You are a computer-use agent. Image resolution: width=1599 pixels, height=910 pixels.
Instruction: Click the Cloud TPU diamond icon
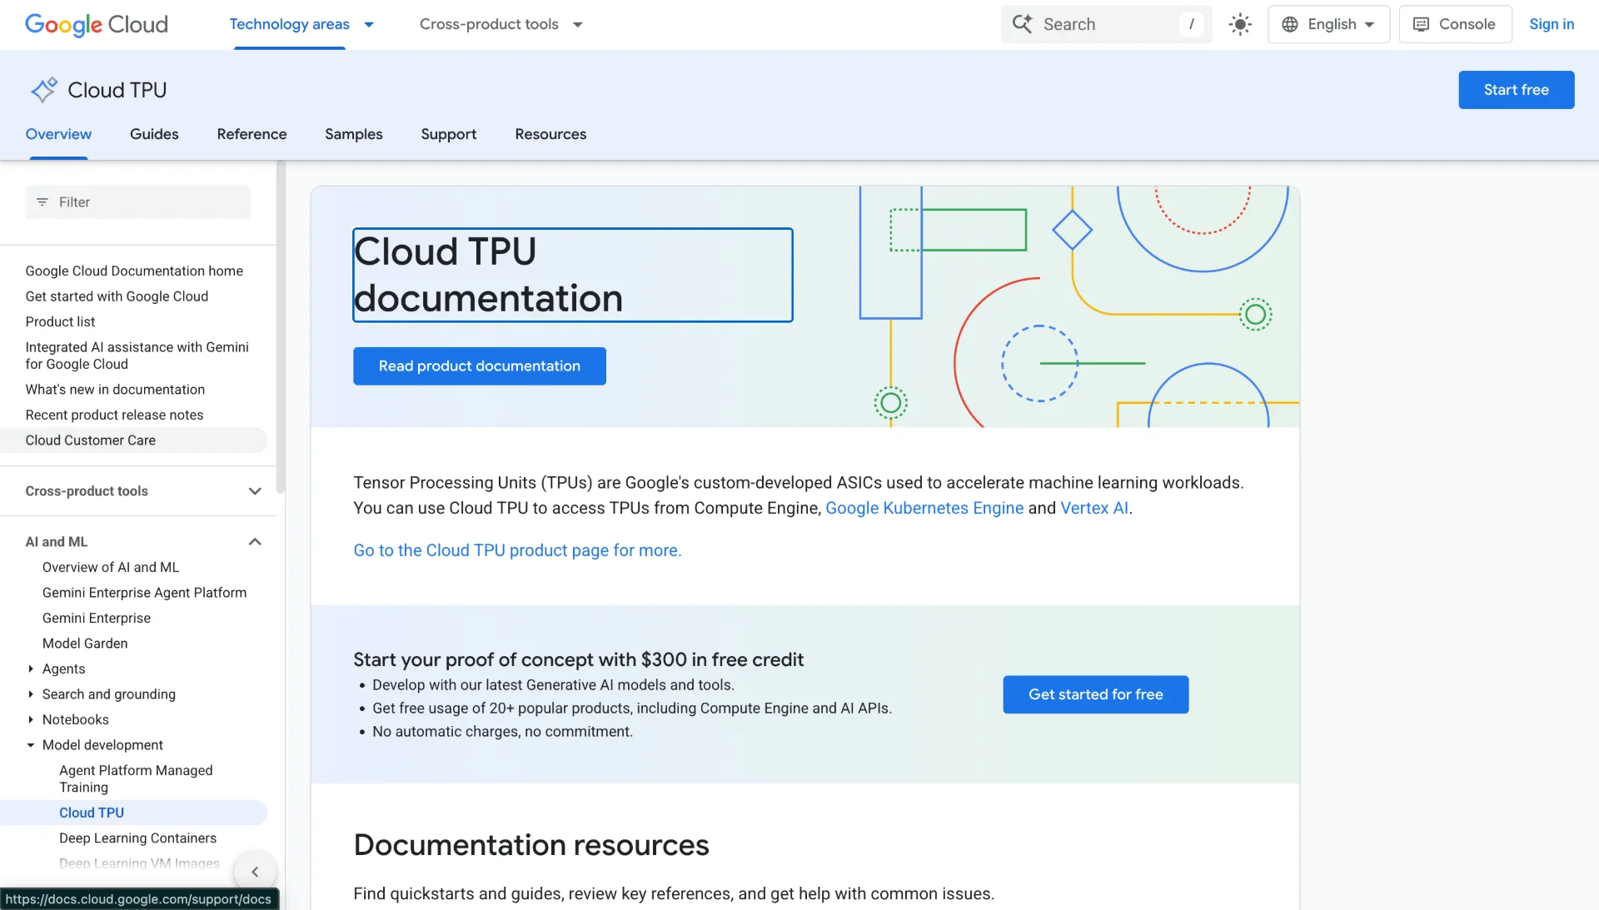44,89
